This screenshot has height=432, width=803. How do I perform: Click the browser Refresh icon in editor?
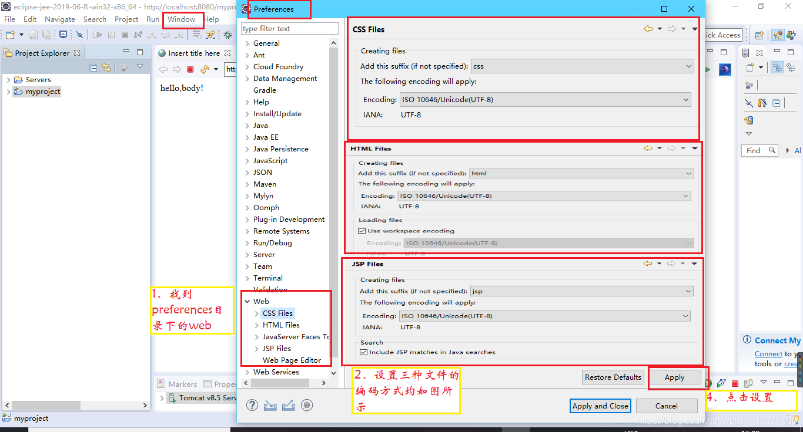205,69
